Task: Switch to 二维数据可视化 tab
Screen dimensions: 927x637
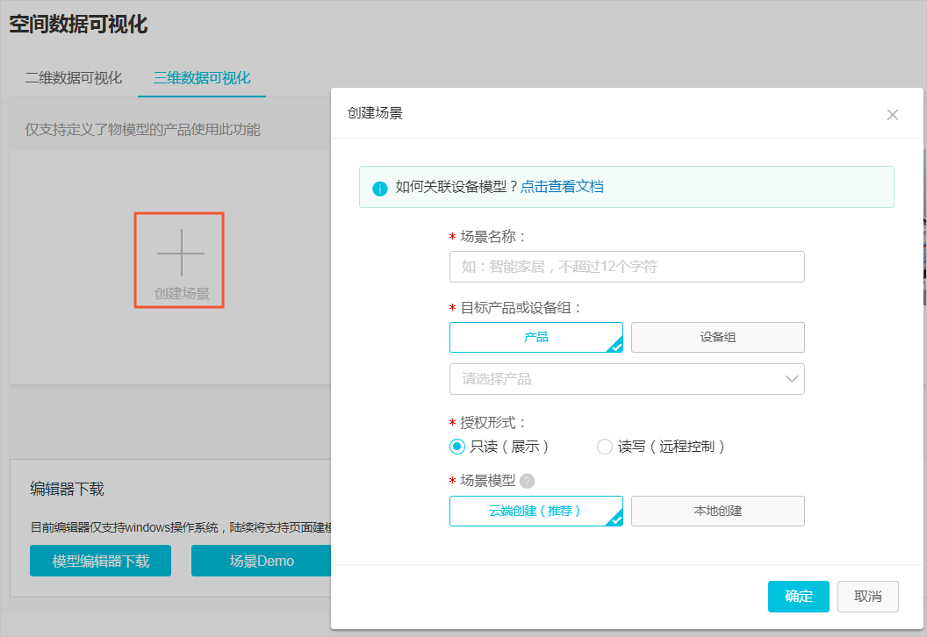Action: click(74, 77)
